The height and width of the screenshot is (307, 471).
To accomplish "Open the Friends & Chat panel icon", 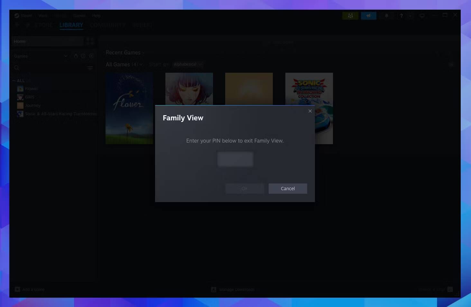I will (350, 15).
